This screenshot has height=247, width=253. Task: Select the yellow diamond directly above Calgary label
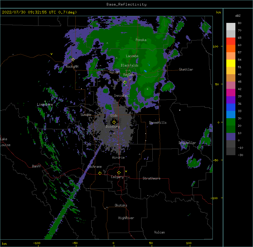[119, 173]
